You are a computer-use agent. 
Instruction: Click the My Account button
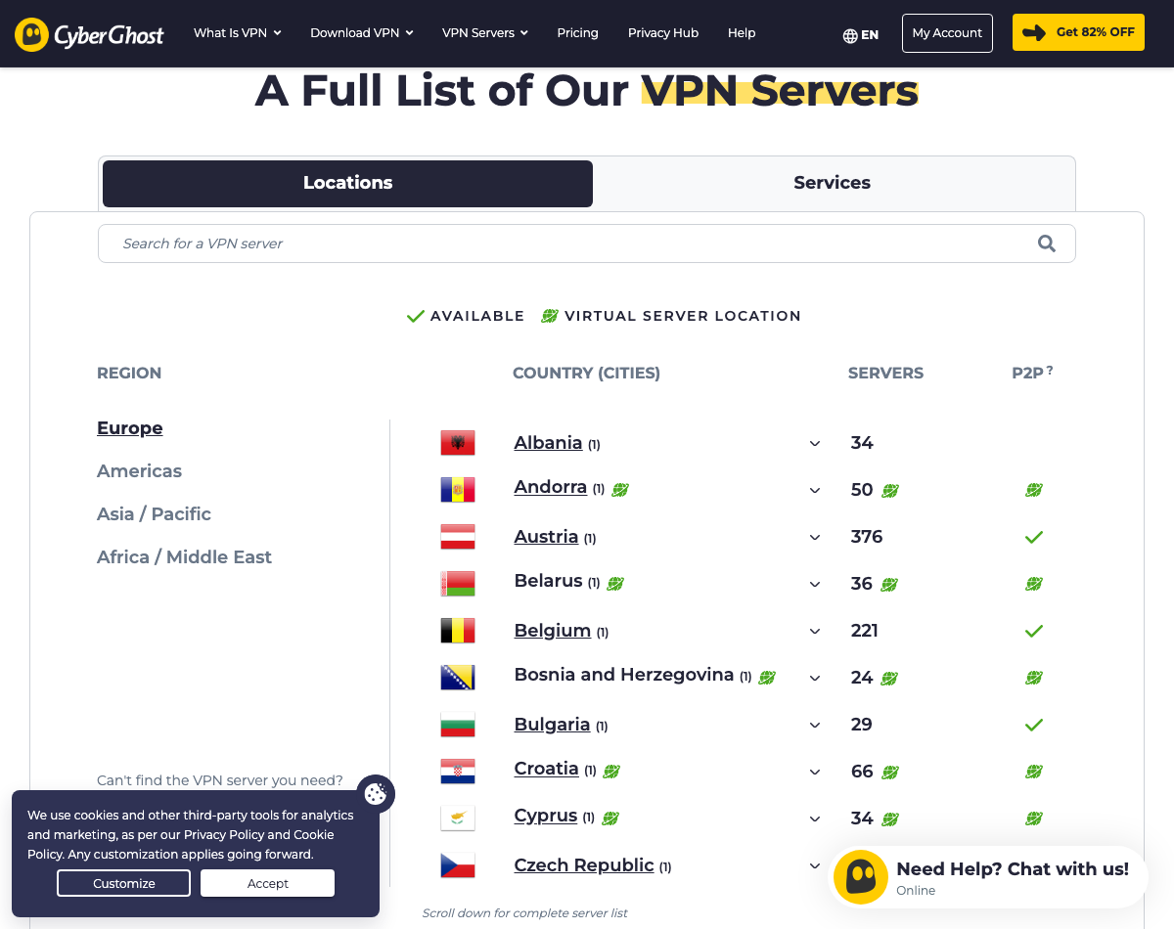pyautogui.click(x=947, y=32)
